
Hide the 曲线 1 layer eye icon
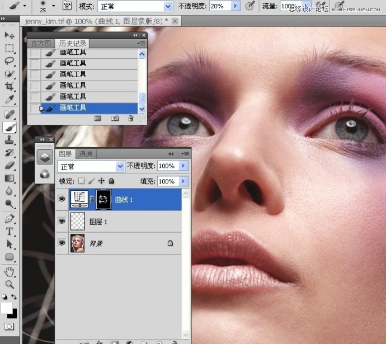pos(62,199)
